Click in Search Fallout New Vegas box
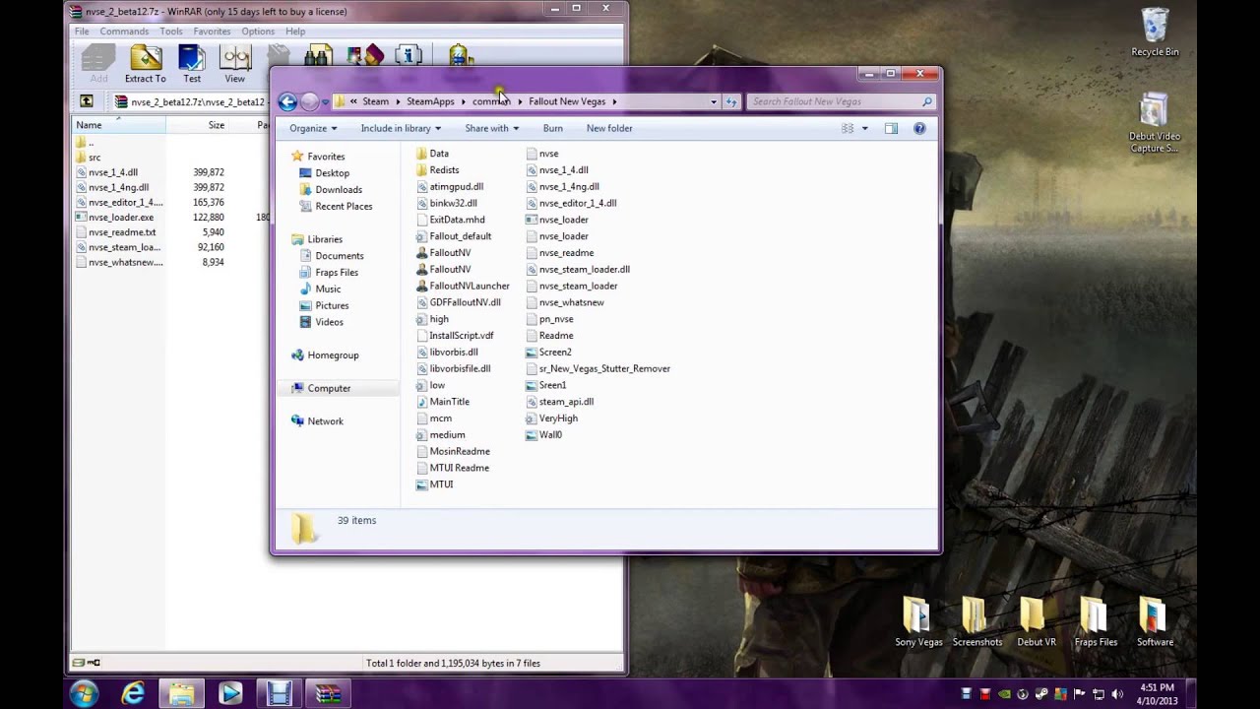This screenshot has height=709, width=1260. click(x=842, y=101)
